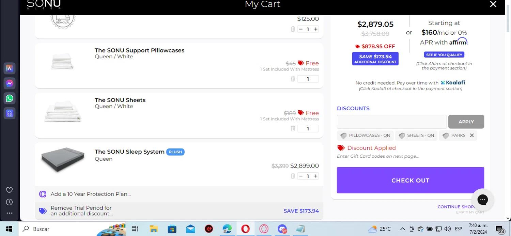Select Sheets quantity field

(308, 129)
